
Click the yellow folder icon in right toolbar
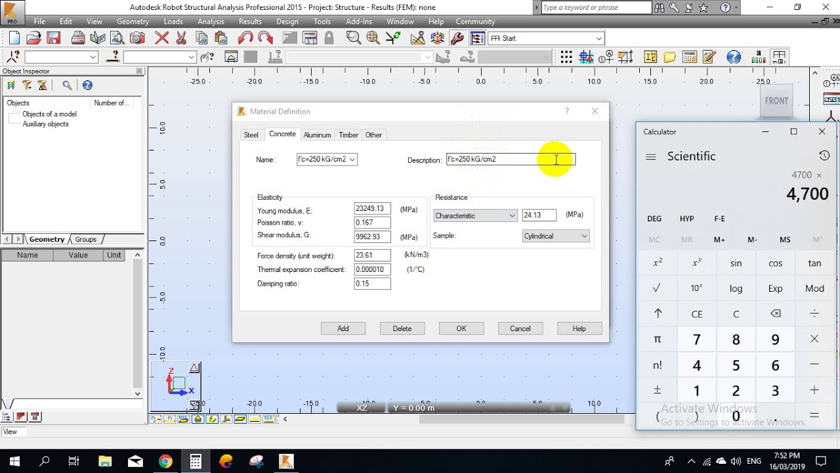point(669,57)
